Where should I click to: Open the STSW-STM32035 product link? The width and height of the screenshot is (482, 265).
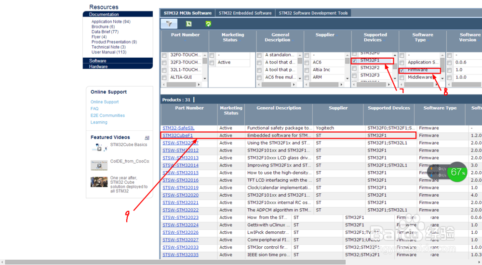[x=180, y=254]
